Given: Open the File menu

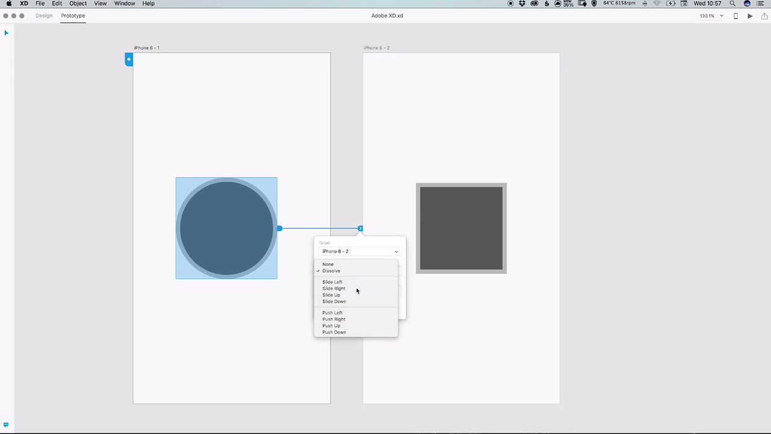Looking at the screenshot, I should coord(40,4).
